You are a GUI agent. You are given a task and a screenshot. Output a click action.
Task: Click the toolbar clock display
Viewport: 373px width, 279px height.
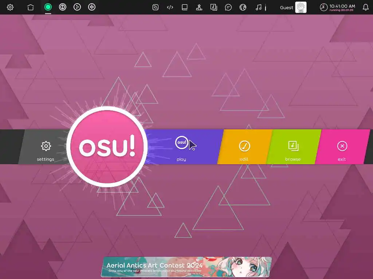(x=337, y=7)
